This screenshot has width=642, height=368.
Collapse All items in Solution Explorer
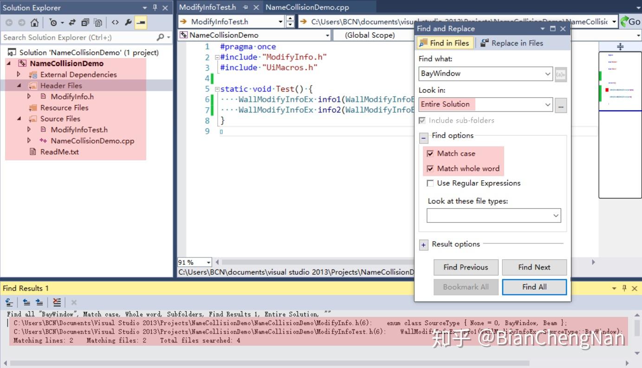pyautogui.click(x=85, y=22)
